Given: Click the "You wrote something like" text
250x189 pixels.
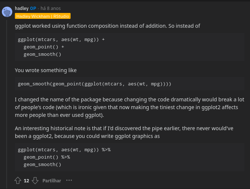Looking at the screenshot, I should pos(46,70).
